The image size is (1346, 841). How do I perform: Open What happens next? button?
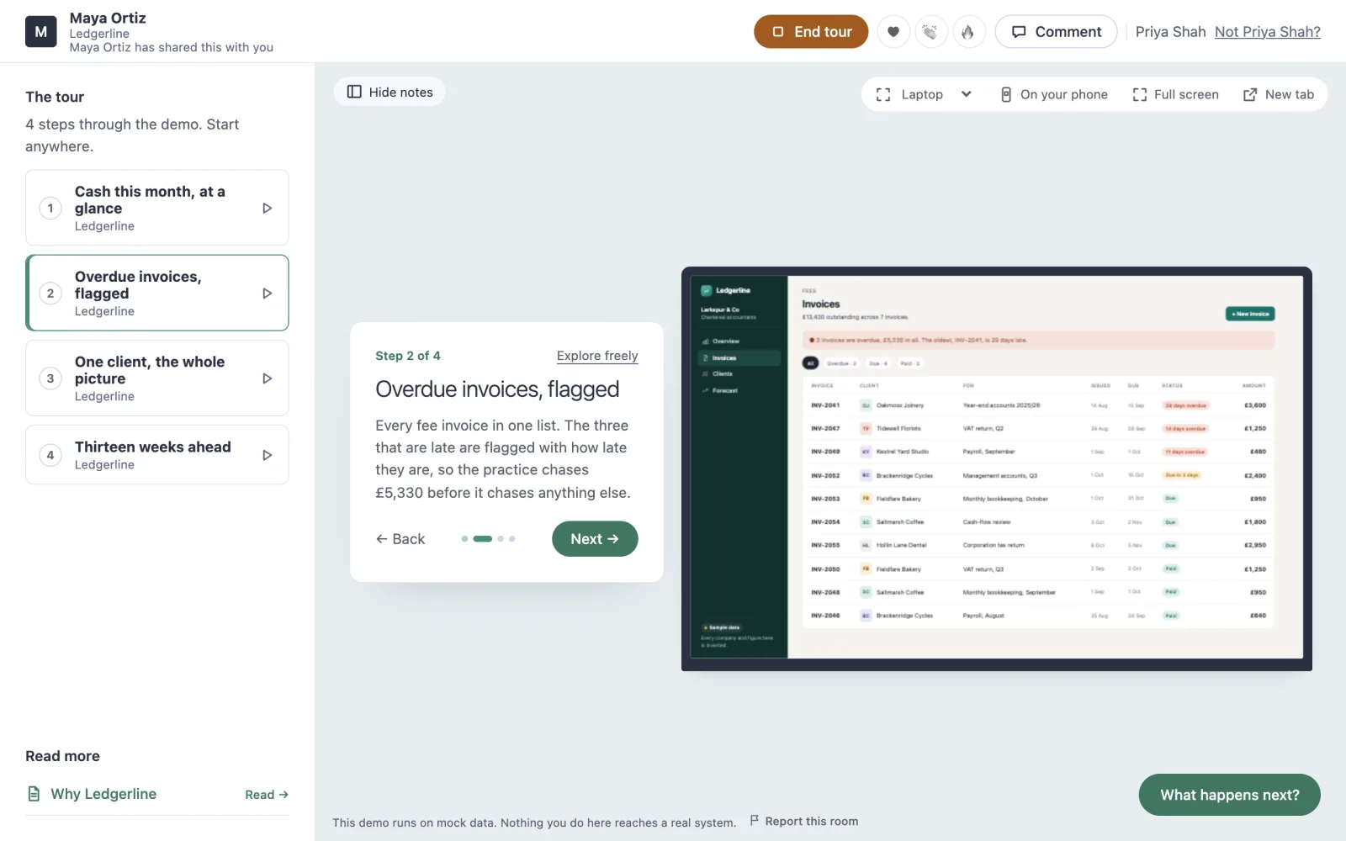(1229, 795)
